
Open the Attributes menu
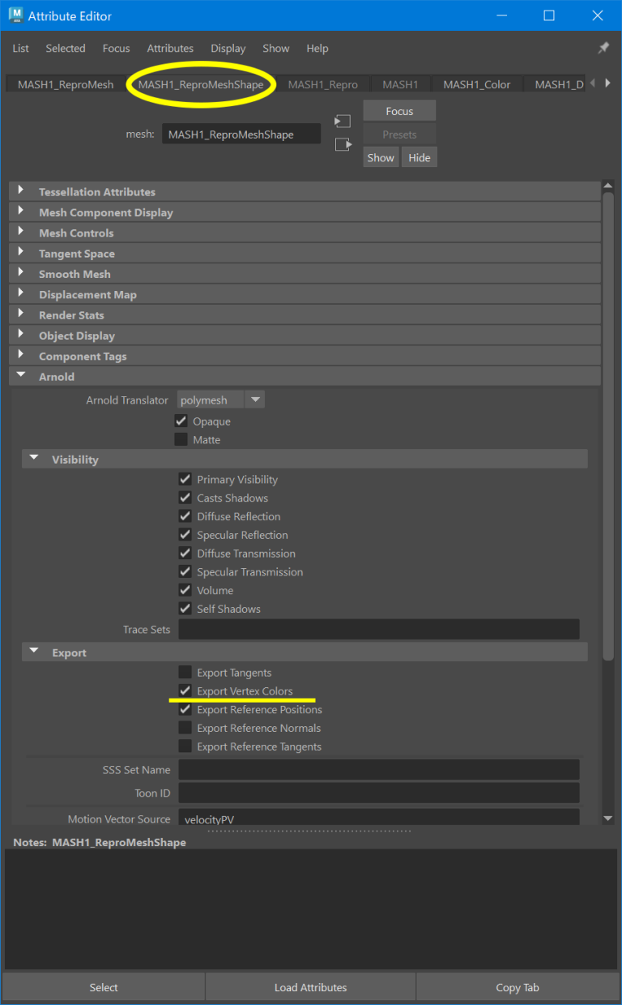tap(170, 49)
